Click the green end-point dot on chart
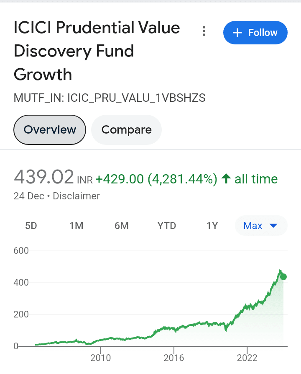Image resolution: width=301 pixels, height=374 pixels. click(x=283, y=277)
